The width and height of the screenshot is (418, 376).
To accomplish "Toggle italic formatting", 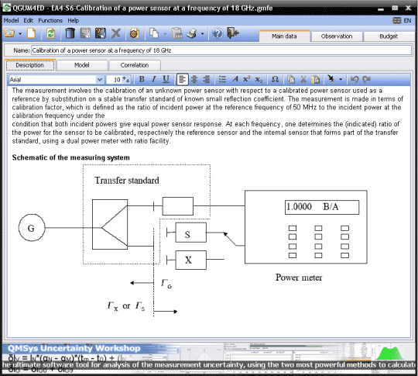I will tap(154, 79).
